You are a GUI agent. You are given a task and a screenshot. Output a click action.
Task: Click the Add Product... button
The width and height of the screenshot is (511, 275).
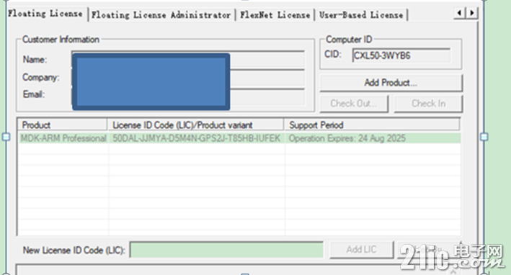[x=391, y=83]
